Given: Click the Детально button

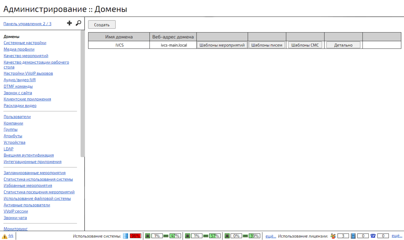Looking at the screenshot, I should coord(343,45).
